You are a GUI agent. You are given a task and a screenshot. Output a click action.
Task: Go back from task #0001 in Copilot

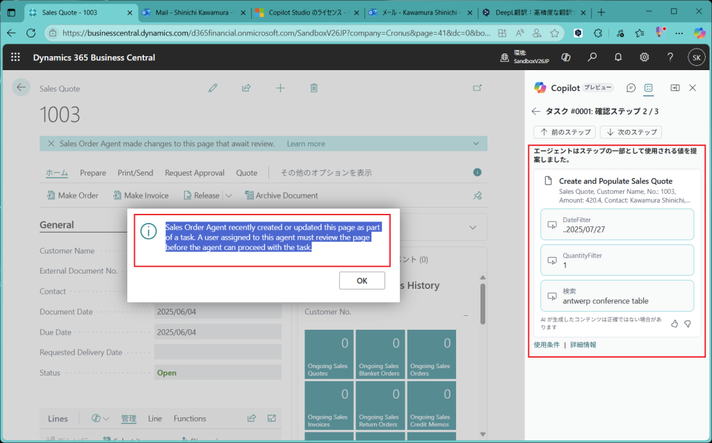[x=536, y=111]
